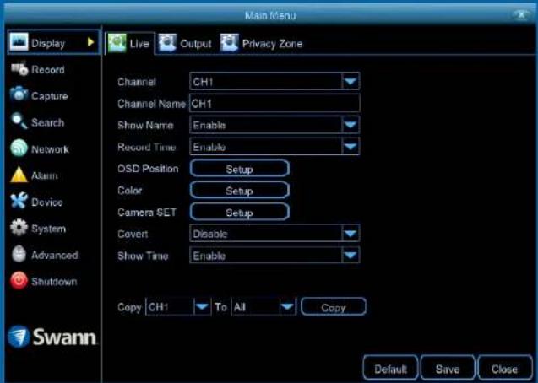Switch to the Privacy Zone tab
Screen dimensions: 538x383
[262, 44]
